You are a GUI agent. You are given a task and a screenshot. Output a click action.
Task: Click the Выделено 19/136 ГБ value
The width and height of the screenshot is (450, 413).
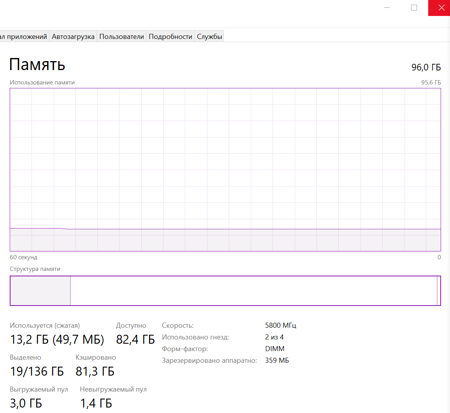37,371
